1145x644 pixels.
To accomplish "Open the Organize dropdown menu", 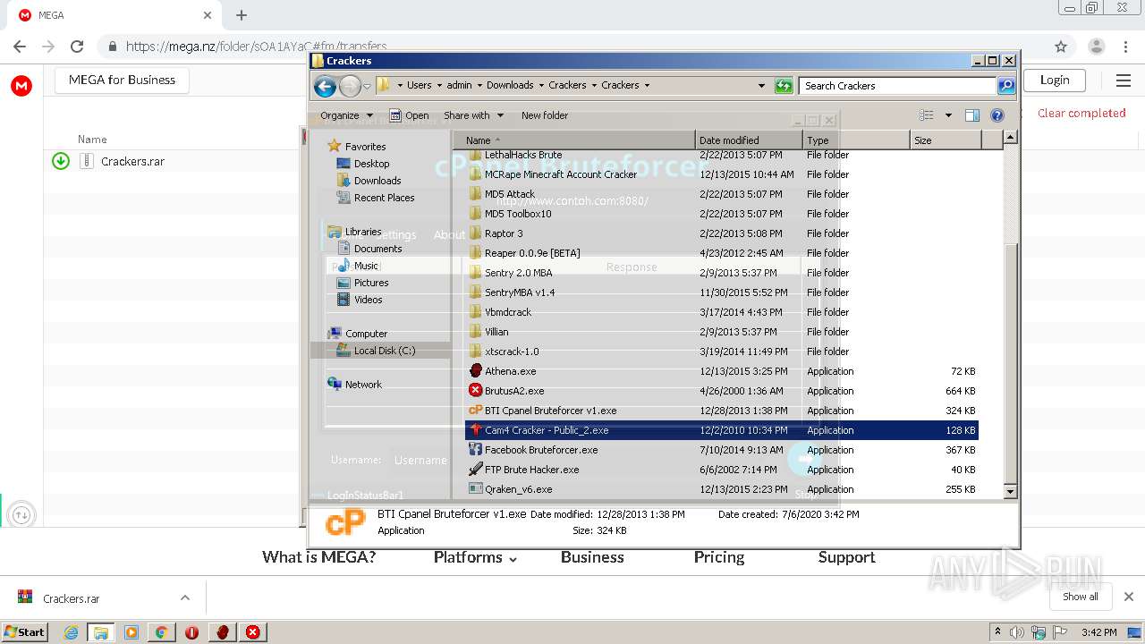I will click(x=346, y=115).
